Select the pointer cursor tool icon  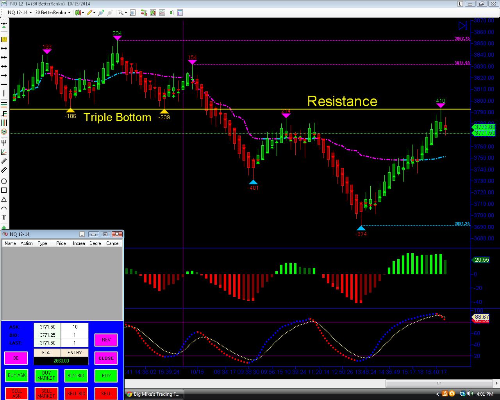[x=121, y=12]
